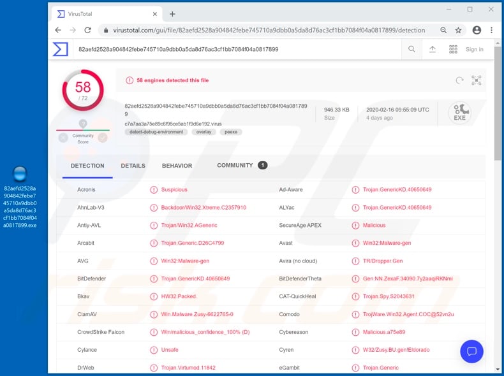Click the detect-debug-environment tag
This screenshot has width=504, height=376.
pos(156,132)
